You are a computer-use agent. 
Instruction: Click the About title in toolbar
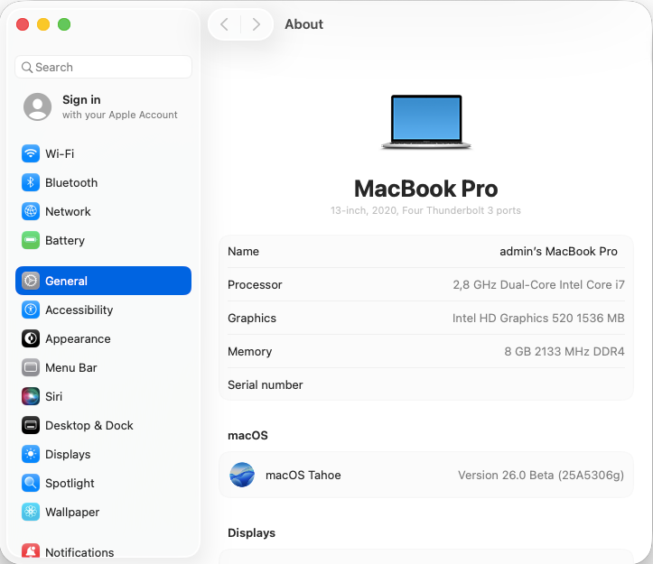303,24
